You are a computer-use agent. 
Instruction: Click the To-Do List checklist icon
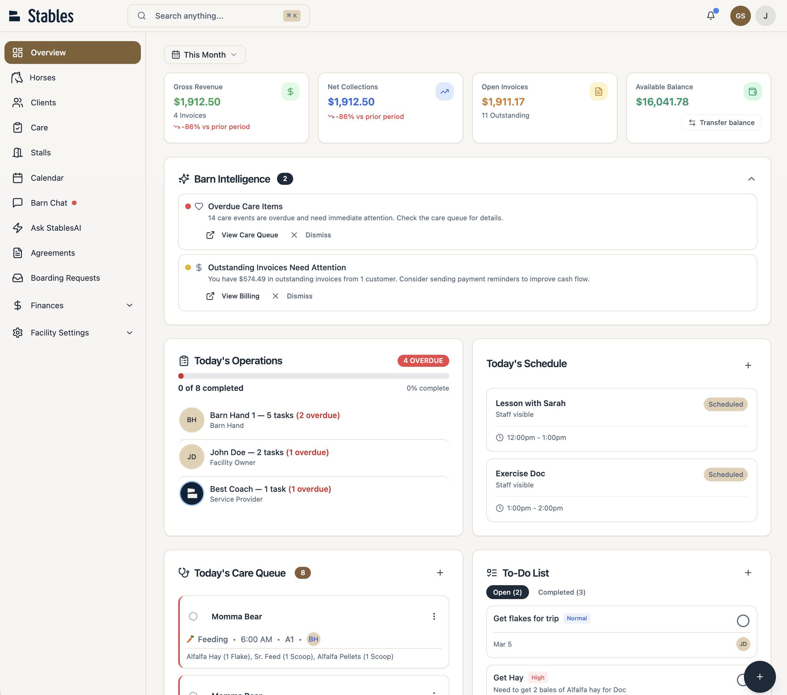point(492,573)
